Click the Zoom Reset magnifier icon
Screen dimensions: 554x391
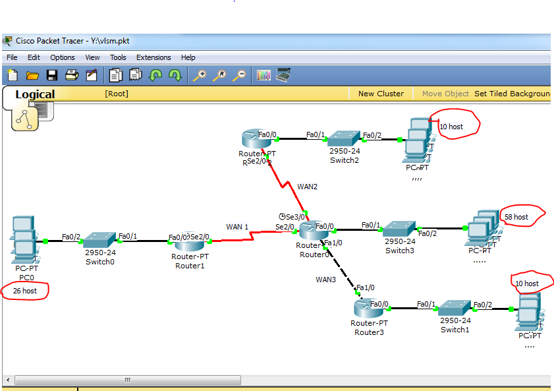pos(219,75)
